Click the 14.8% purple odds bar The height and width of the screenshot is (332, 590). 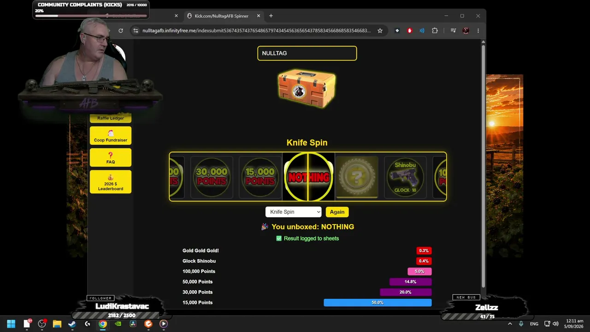pyautogui.click(x=410, y=282)
